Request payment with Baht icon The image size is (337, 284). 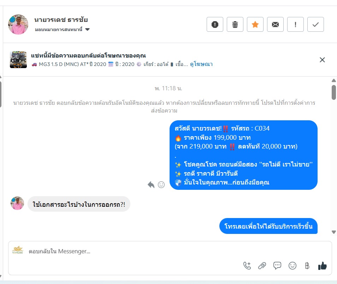click(307, 266)
